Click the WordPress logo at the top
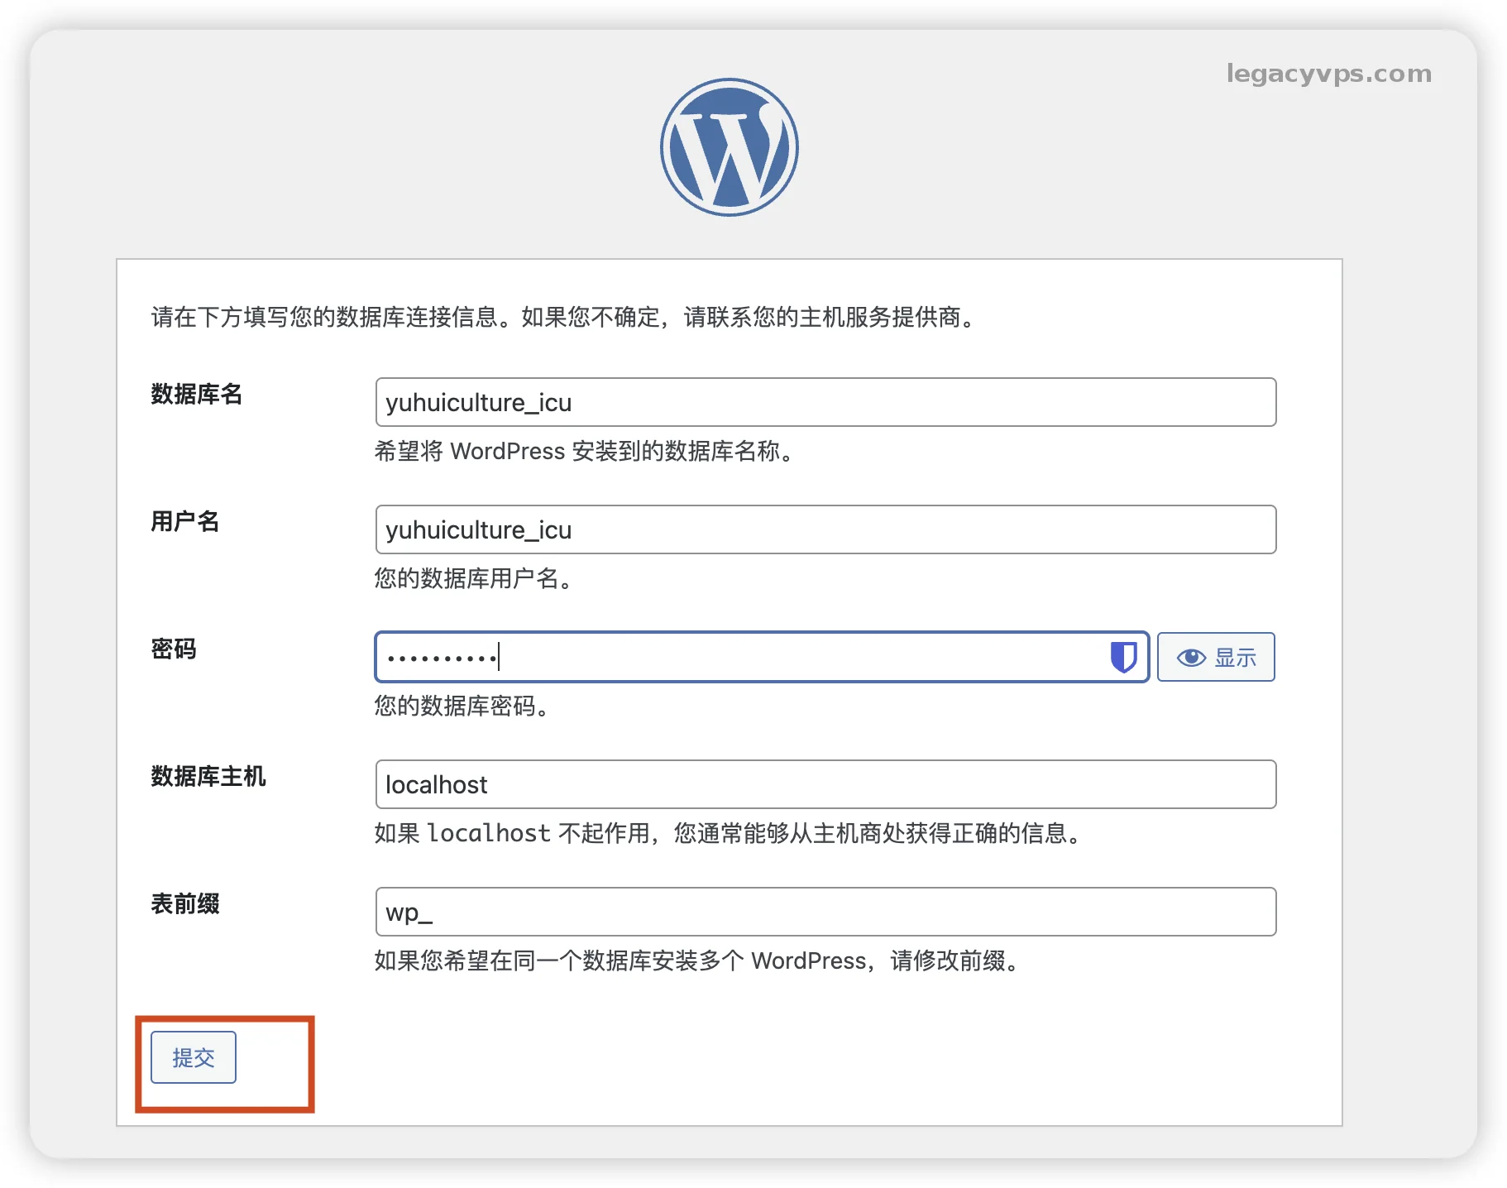This screenshot has width=1507, height=1188. coord(729,147)
